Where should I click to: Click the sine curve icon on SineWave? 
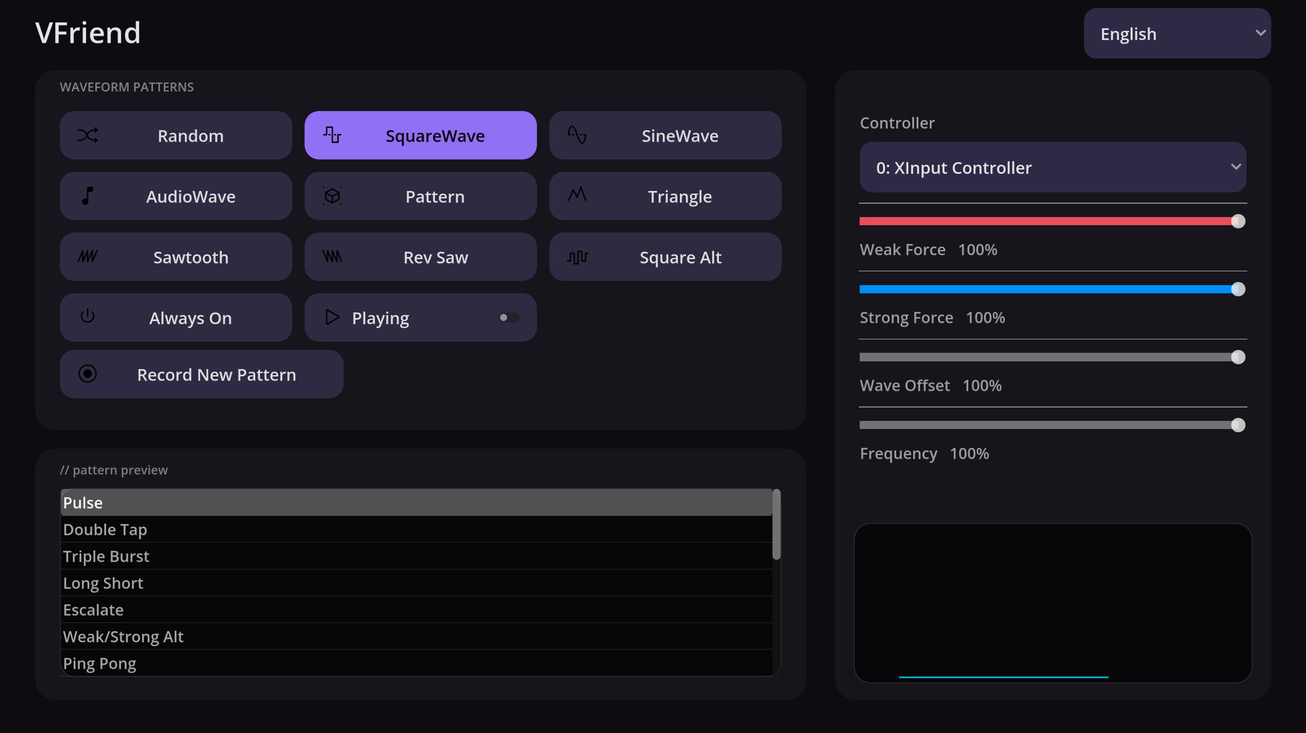pos(577,135)
